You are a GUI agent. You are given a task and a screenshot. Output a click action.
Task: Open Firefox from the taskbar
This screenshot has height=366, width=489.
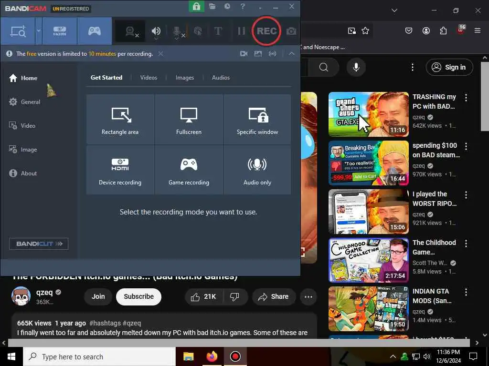212,356
